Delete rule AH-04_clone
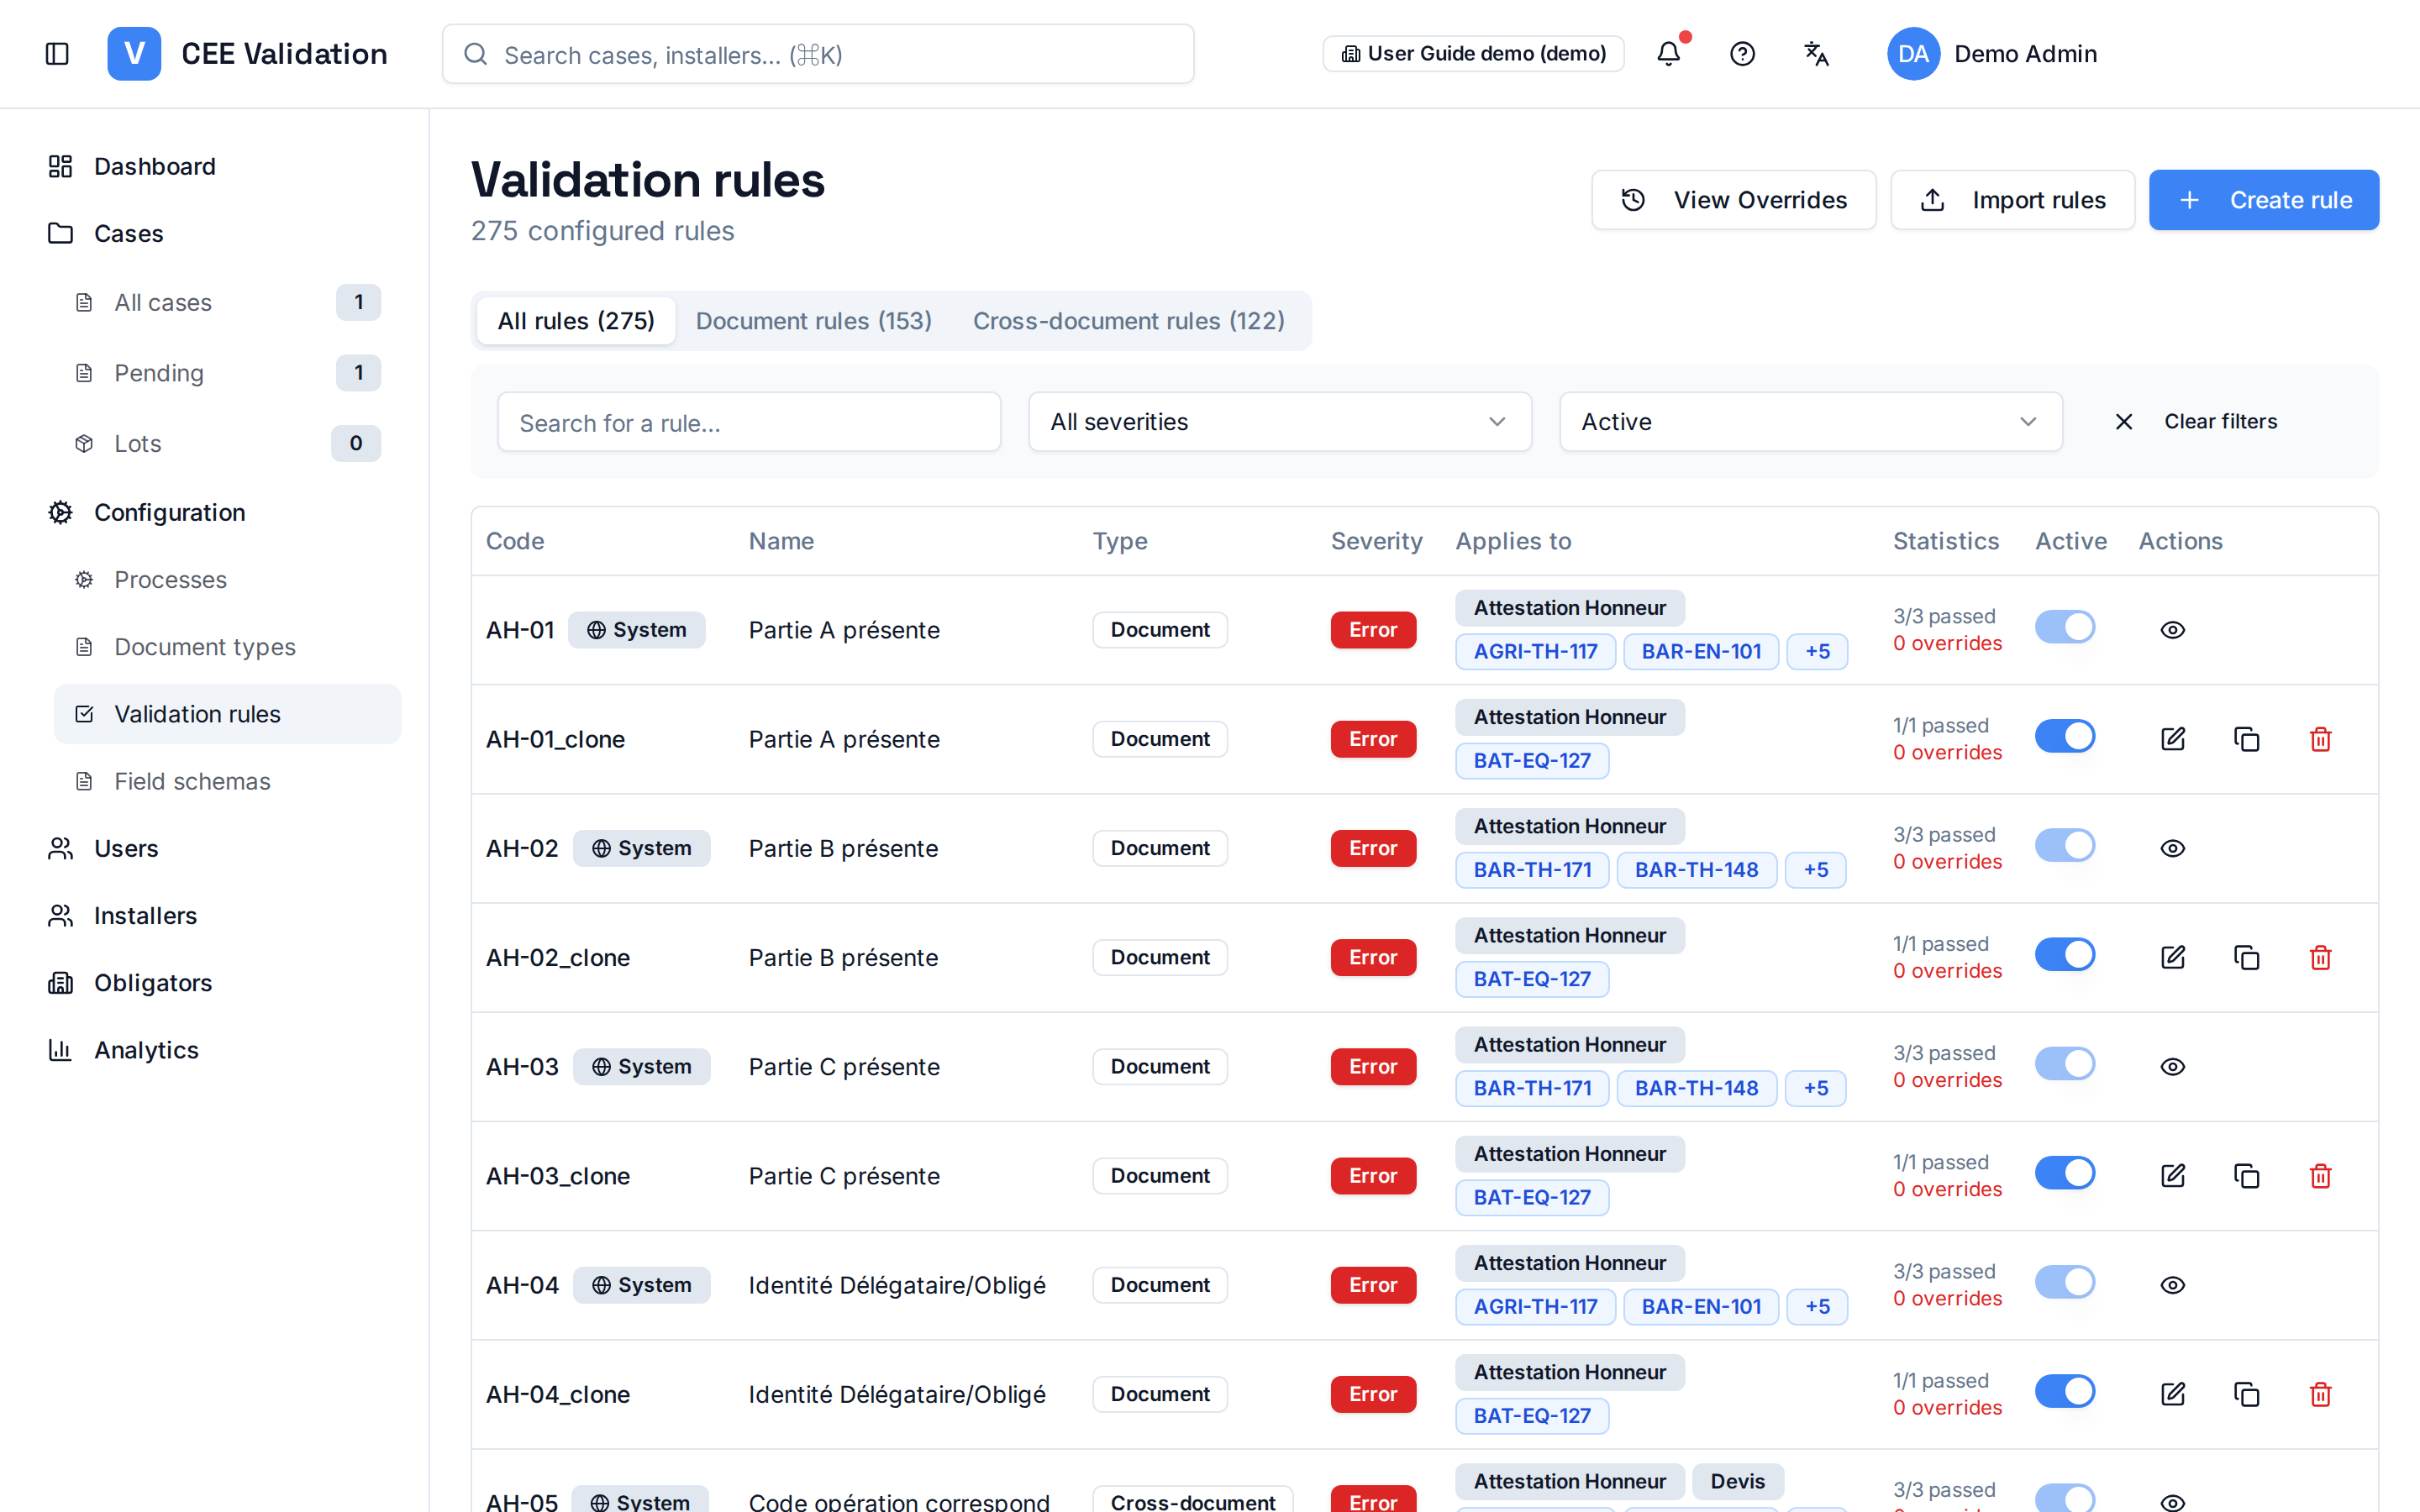The height and width of the screenshot is (1512, 2420). [2320, 1394]
